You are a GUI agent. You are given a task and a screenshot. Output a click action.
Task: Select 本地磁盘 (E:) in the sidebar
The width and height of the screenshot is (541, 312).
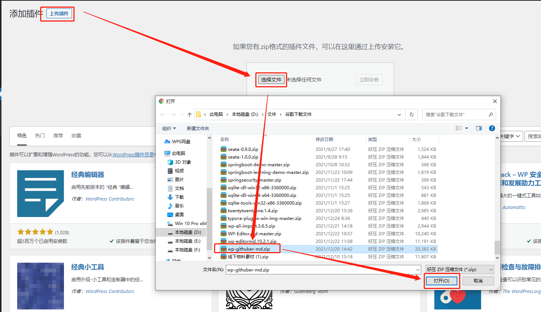tap(184, 241)
